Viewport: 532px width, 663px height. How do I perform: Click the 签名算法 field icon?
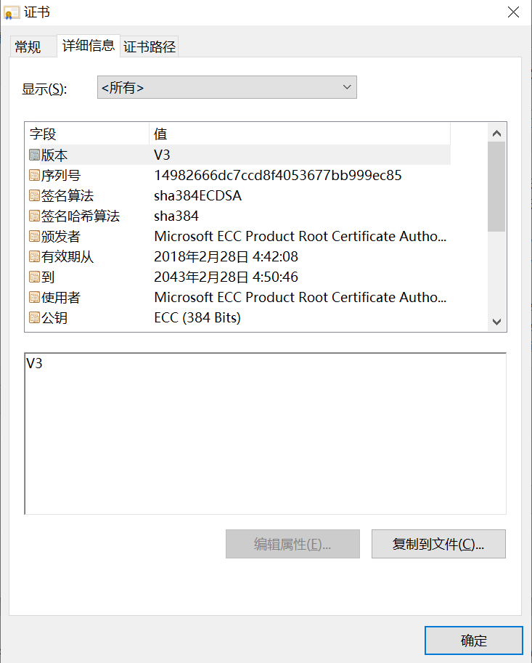click(34, 196)
